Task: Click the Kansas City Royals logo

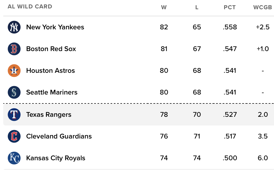Action: click(x=14, y=158)
